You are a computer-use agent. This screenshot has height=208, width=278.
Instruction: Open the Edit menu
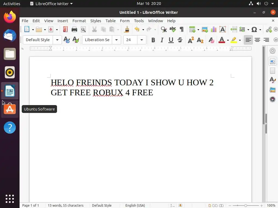tap(36, 21)
